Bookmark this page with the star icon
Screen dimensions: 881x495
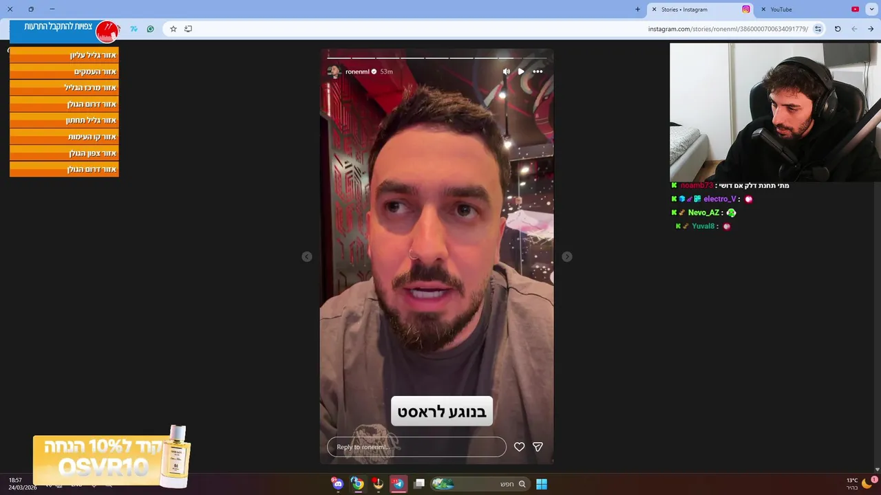click(x=173, y=29)
